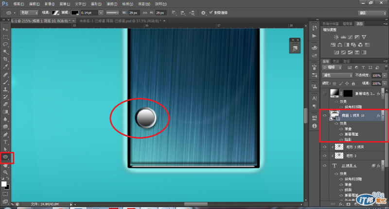Toggle lock transparent pixels
Viewport: 389px width, 209px height.
[x=335, y=83]
